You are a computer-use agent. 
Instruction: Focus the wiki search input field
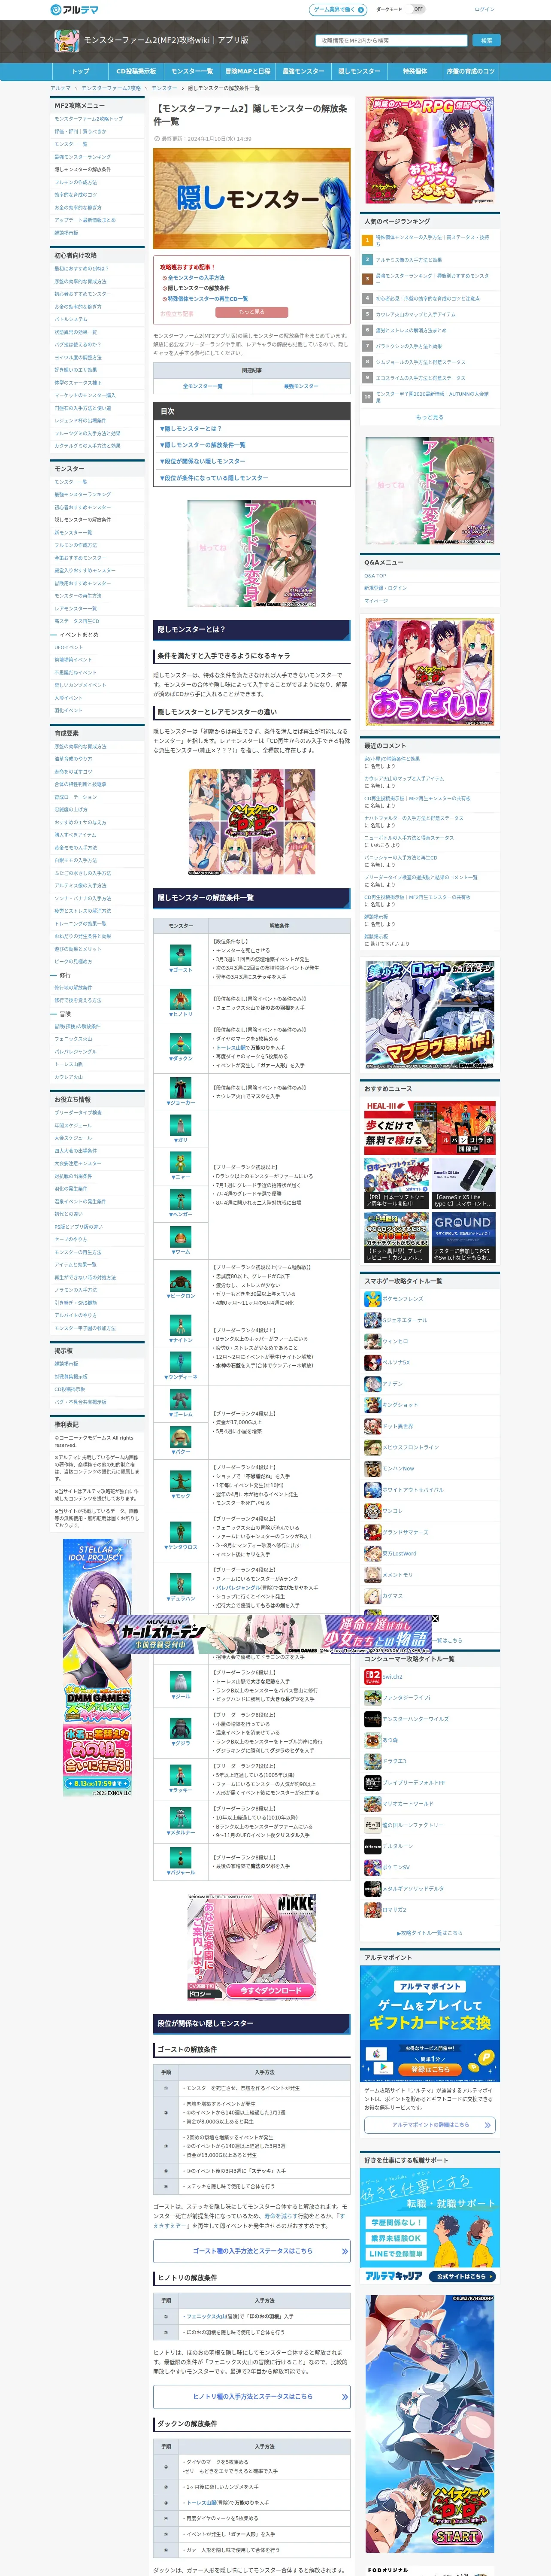pyautogui.click(x=392, y=41)
